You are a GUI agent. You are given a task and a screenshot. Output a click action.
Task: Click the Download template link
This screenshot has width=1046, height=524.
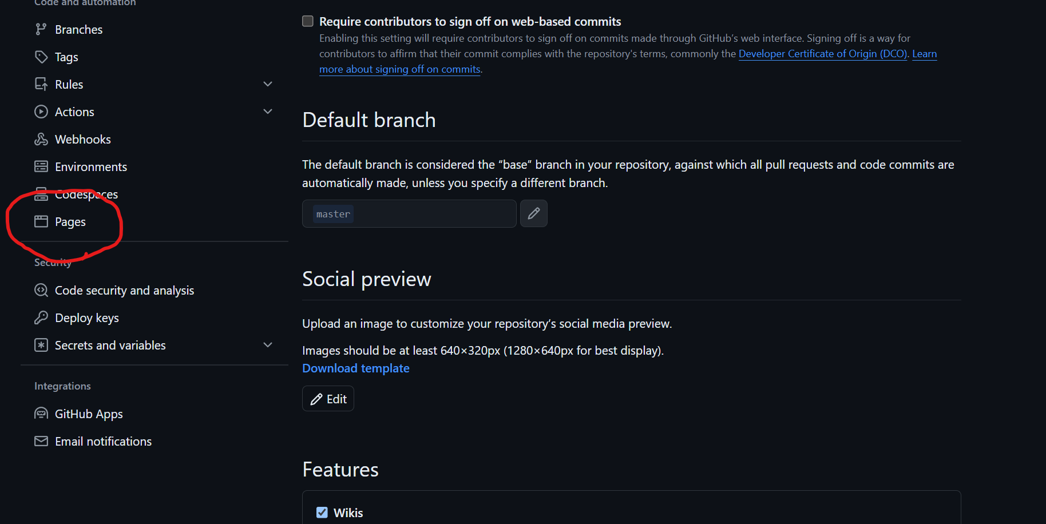point(356,368)
